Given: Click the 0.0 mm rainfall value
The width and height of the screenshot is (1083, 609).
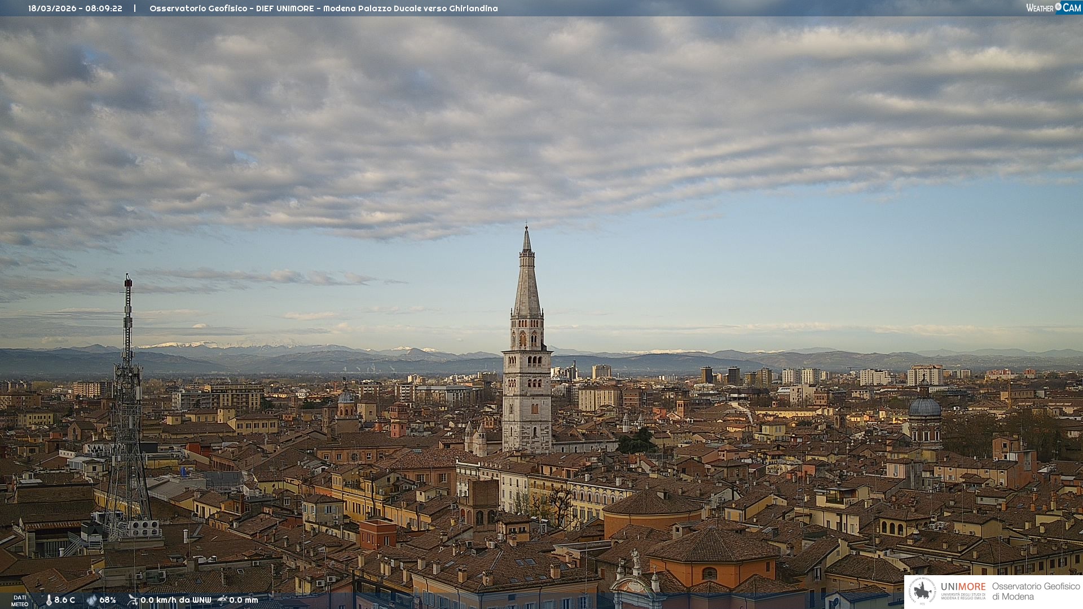Looking at the screenshot, I should tap(244, 600).
